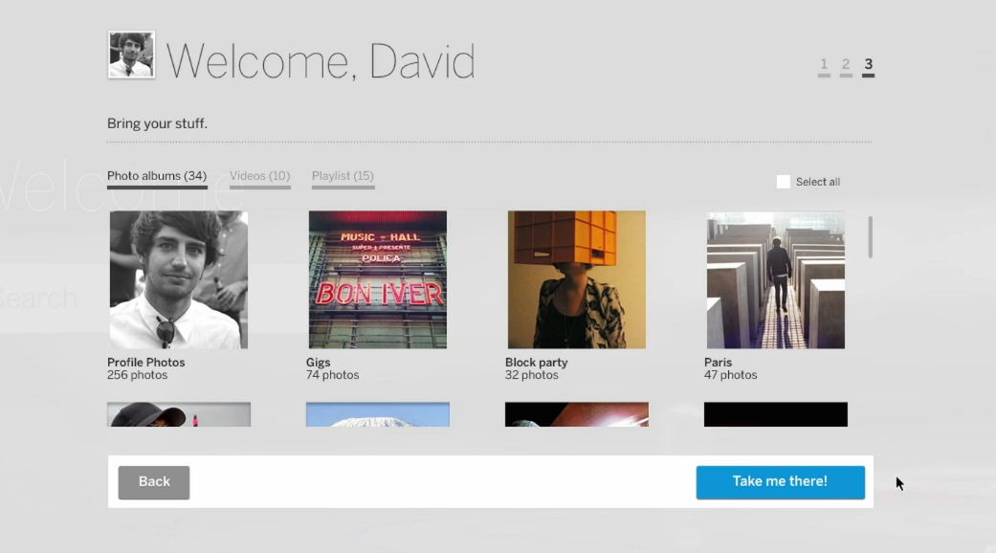This screenshot has height=553, width=996.
Task: Go to step 1 indicator
Action: [824, 65]
